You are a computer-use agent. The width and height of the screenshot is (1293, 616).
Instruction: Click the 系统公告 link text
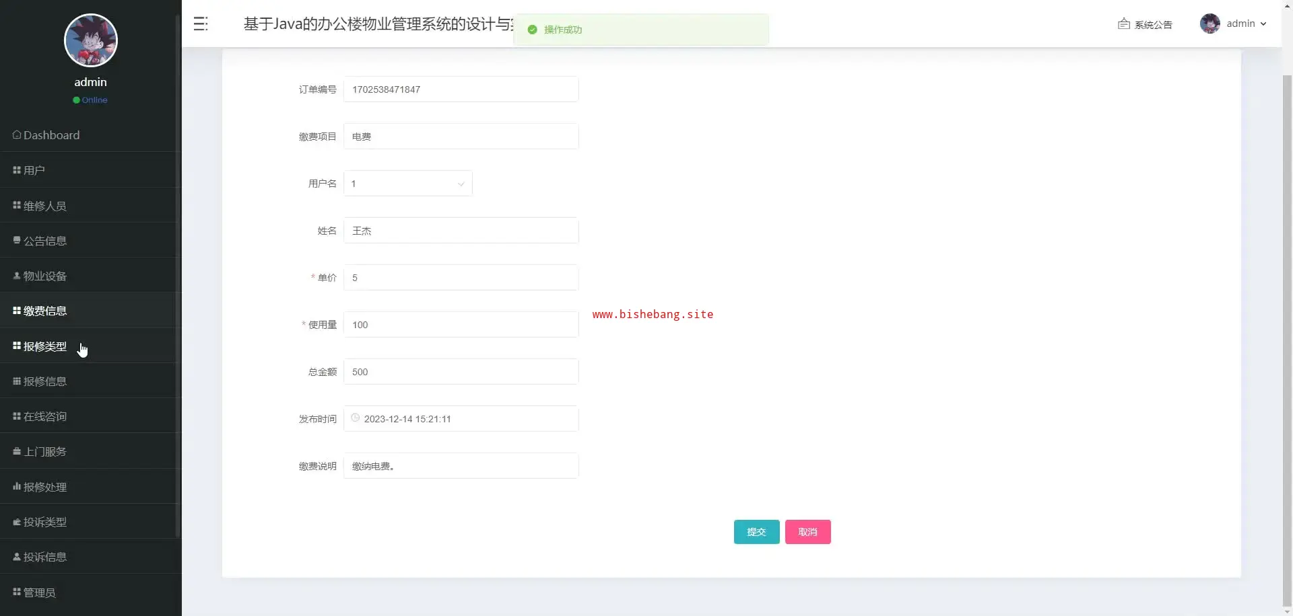(1154, 25)
